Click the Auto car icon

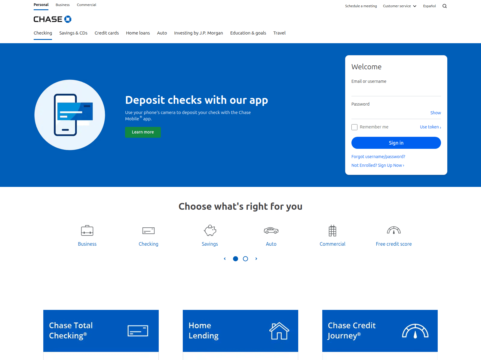coord(271,230)
